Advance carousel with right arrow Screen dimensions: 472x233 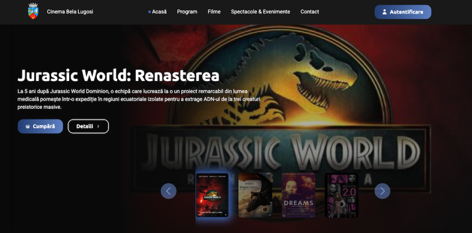[x=382, y=191]
